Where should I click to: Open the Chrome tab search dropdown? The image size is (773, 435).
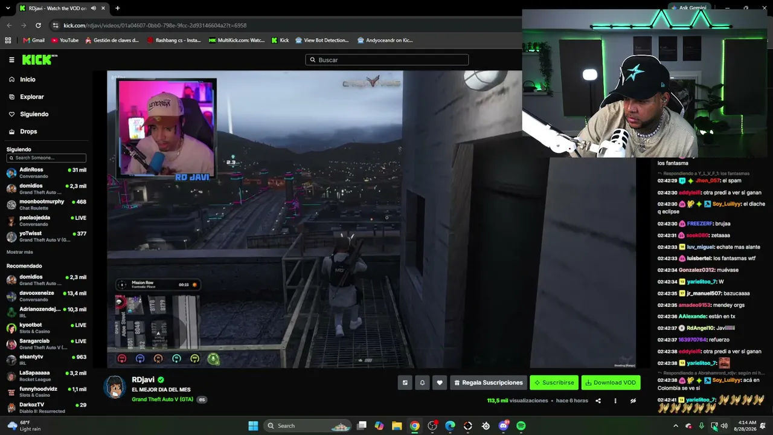click(8, 8)
